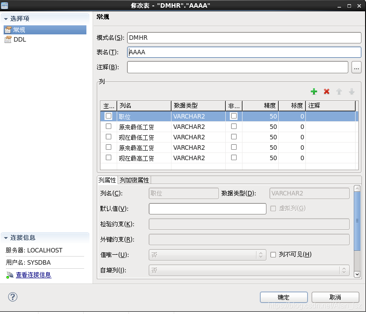Select the 现在最高工资 column name cell
This screenshot has width=366, height=314.
144,158
